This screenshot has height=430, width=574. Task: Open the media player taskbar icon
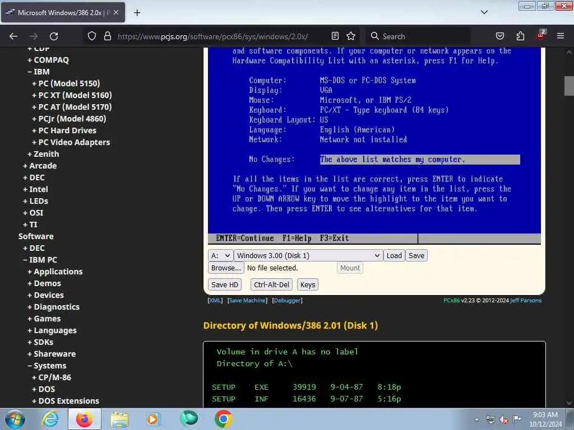[152, 419]
